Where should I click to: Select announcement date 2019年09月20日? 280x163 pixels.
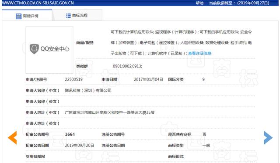[x=80, y=146]
